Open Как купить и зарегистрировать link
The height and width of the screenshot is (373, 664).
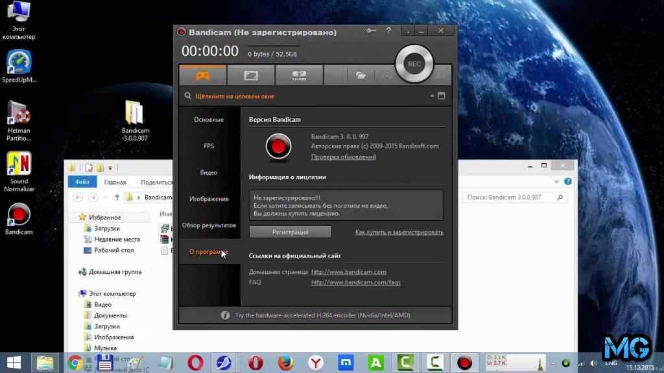399,232
